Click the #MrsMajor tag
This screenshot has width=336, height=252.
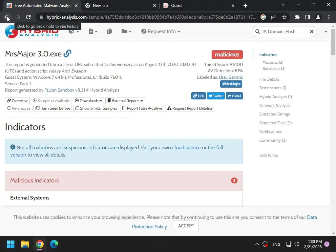231,84
